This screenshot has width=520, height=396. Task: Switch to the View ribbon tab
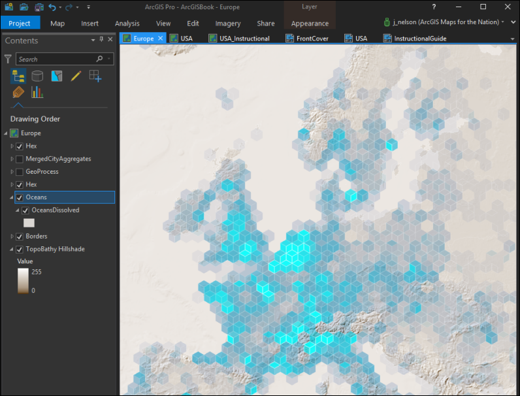point(163,24)
